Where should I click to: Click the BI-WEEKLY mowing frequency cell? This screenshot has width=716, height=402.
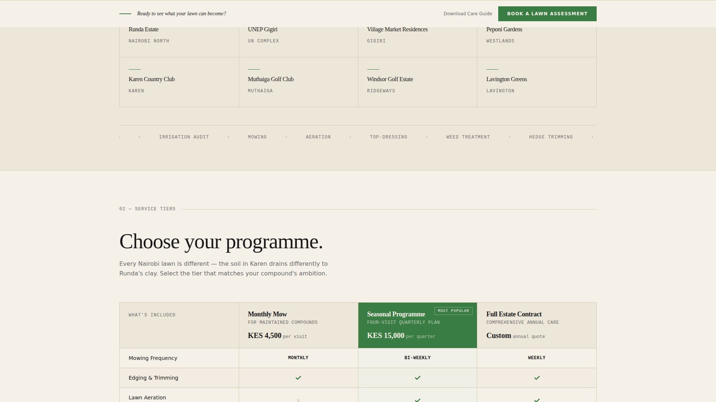pyautogui.click(x=418, y=358)
